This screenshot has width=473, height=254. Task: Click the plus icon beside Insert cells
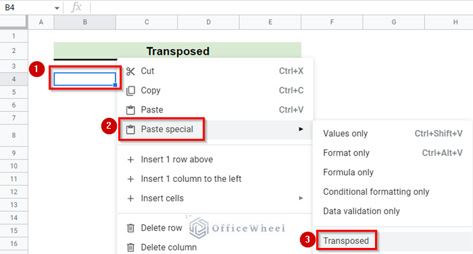[130, 198]
